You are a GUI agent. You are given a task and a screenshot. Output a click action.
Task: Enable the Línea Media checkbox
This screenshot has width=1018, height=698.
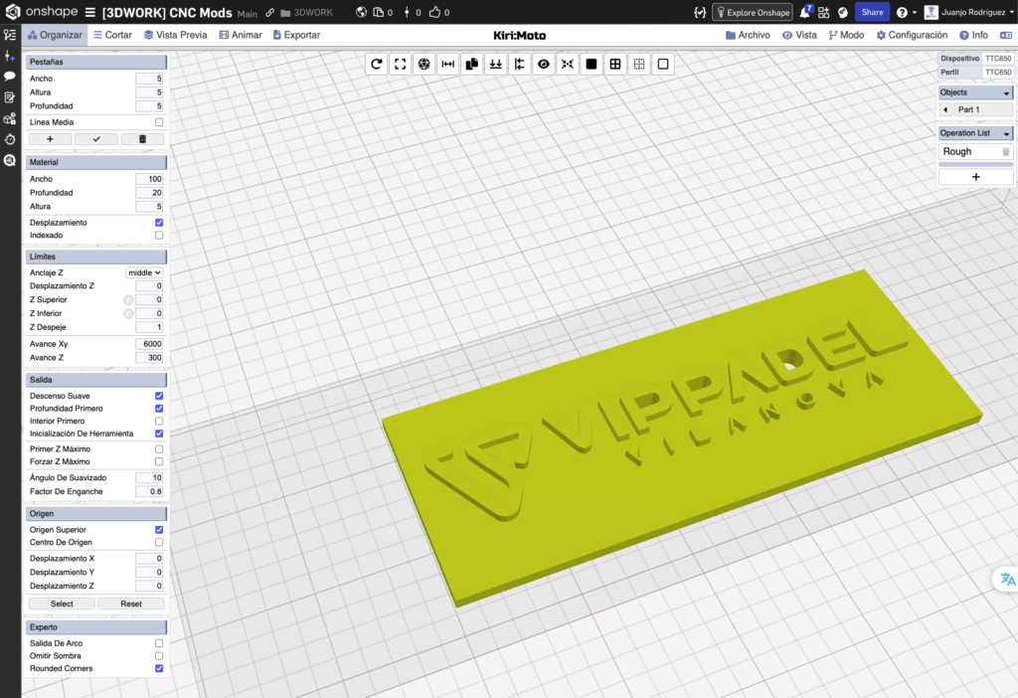click(158, 121)
